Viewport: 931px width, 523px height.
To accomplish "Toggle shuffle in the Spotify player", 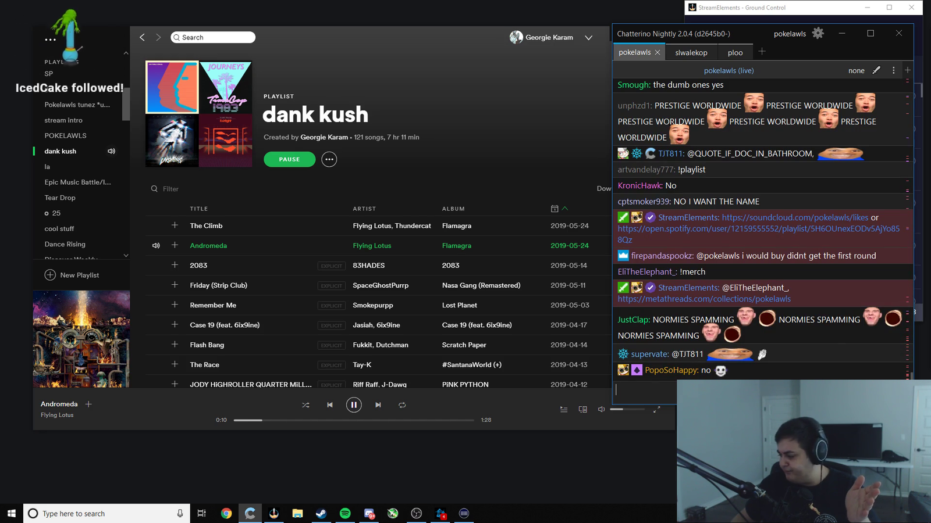I will click(305, 405).
